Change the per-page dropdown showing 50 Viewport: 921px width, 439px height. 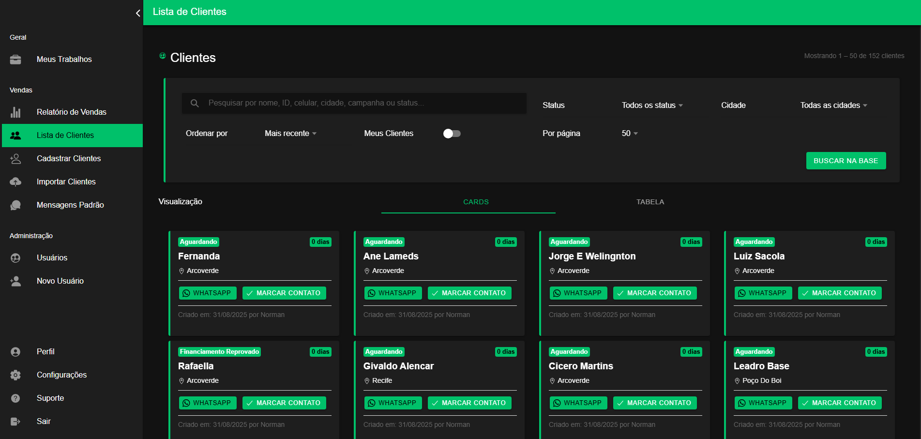pos(630,134)
